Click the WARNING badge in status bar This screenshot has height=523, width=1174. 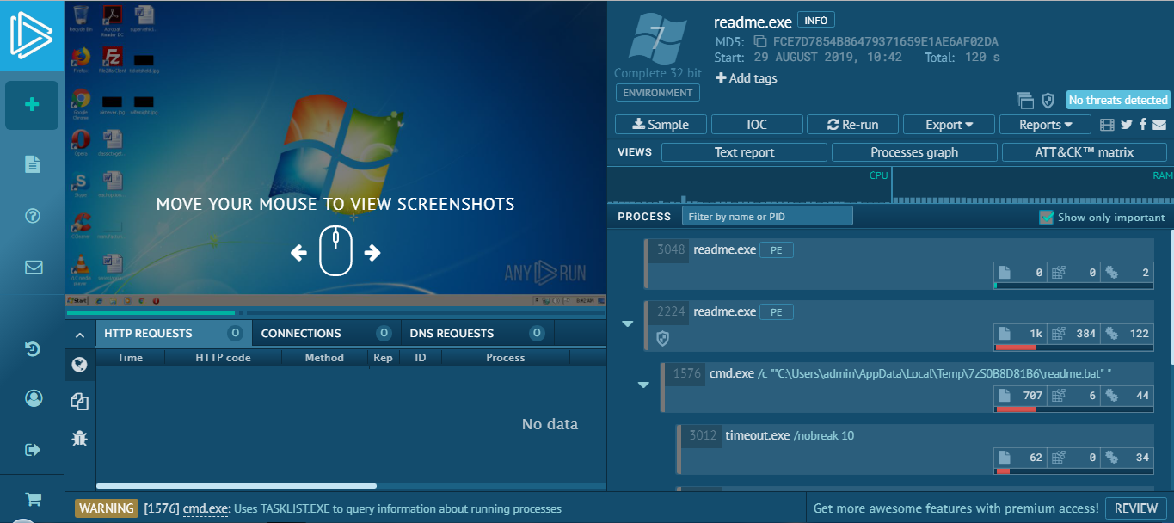[x=107, y=508]
